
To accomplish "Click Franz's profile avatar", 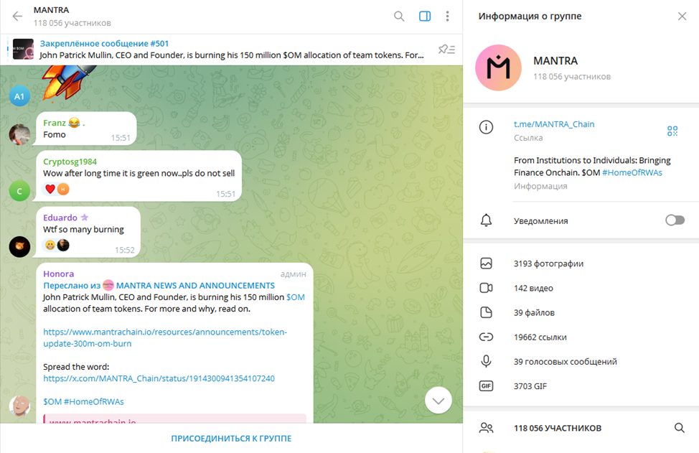I will point(19,134).
